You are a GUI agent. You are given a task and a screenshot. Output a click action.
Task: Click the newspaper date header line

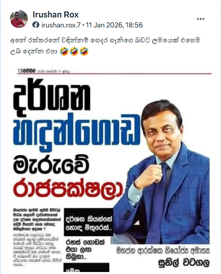[44, 71]
